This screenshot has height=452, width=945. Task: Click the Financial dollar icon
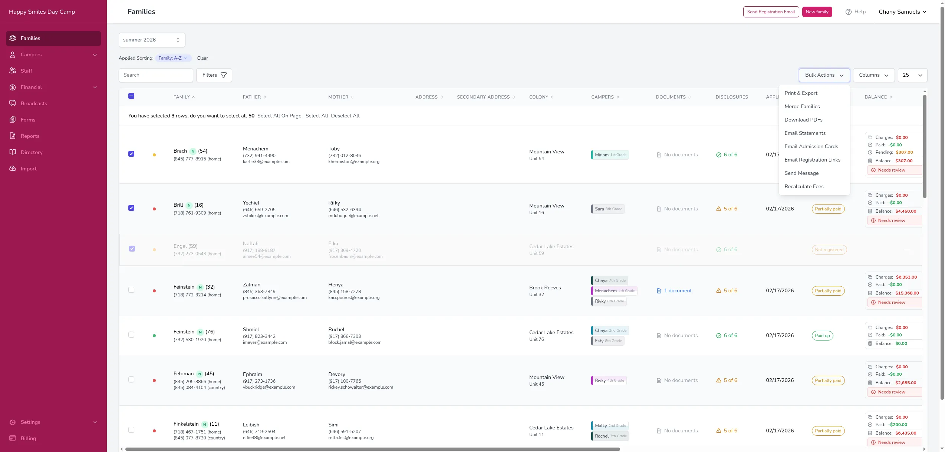click(x=13, y=87)
